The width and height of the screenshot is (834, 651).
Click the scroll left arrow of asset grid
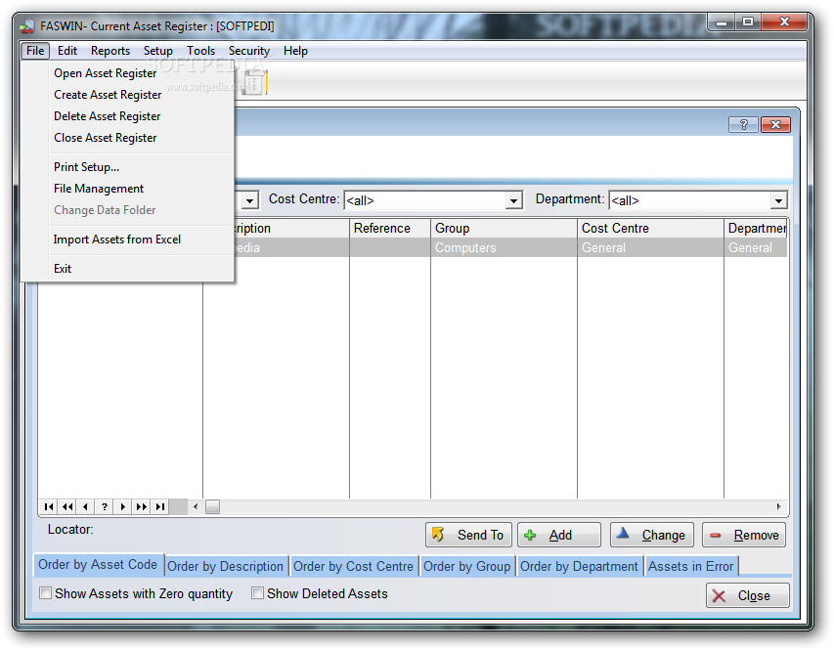click(196, 507)
